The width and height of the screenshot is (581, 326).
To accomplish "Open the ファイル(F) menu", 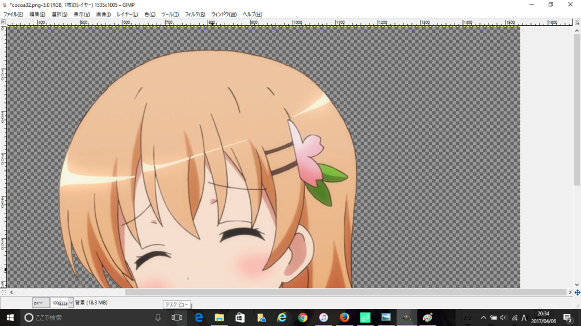I will (13, 14).
